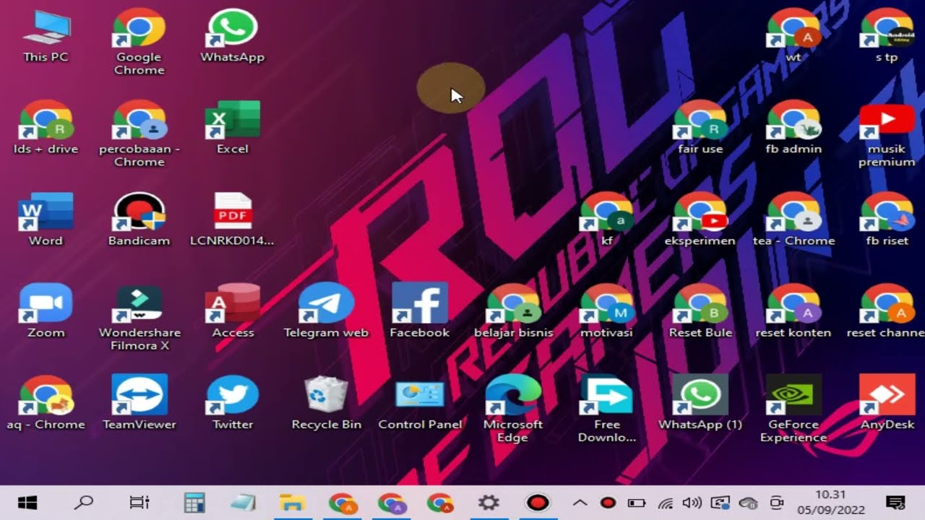
Task: Open File Explorer from the taskbar
Action: (x=292, y=503)
